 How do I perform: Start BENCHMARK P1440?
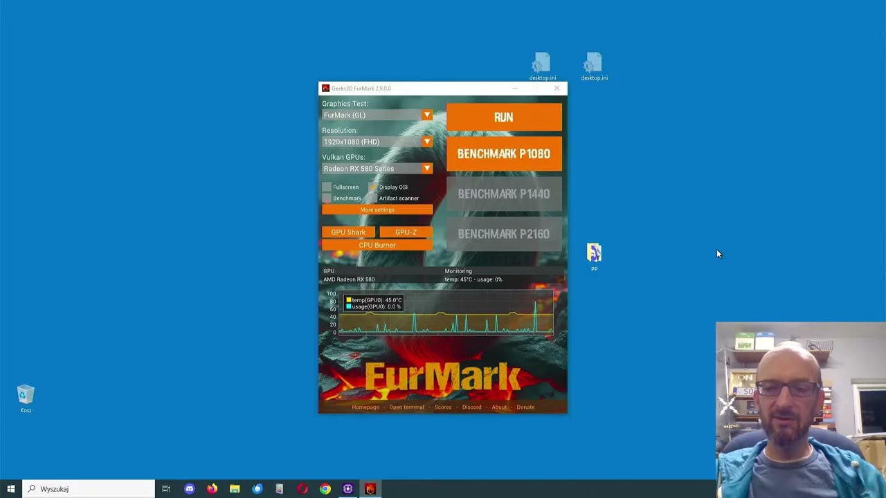(504, 194)
